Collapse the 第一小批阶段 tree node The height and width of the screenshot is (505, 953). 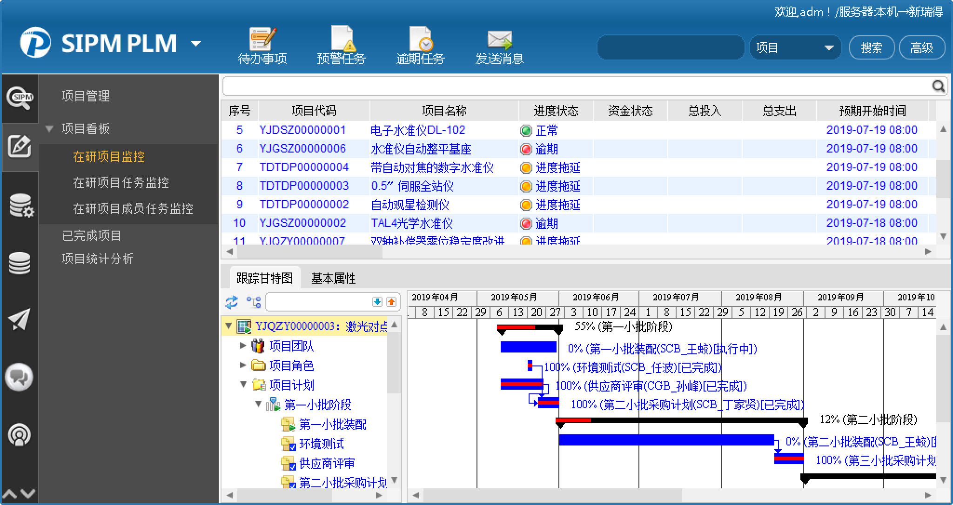click(258, 404)
